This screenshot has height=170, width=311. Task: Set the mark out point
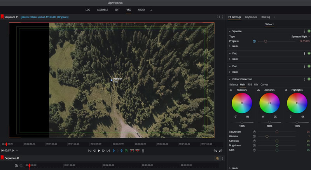tap(121, 151)
